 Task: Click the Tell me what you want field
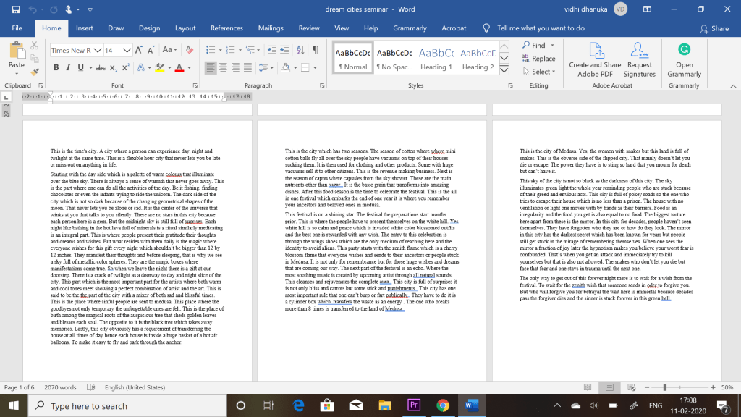541,28
